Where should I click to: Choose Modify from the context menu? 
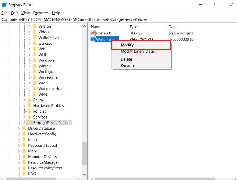click(128, 45)
